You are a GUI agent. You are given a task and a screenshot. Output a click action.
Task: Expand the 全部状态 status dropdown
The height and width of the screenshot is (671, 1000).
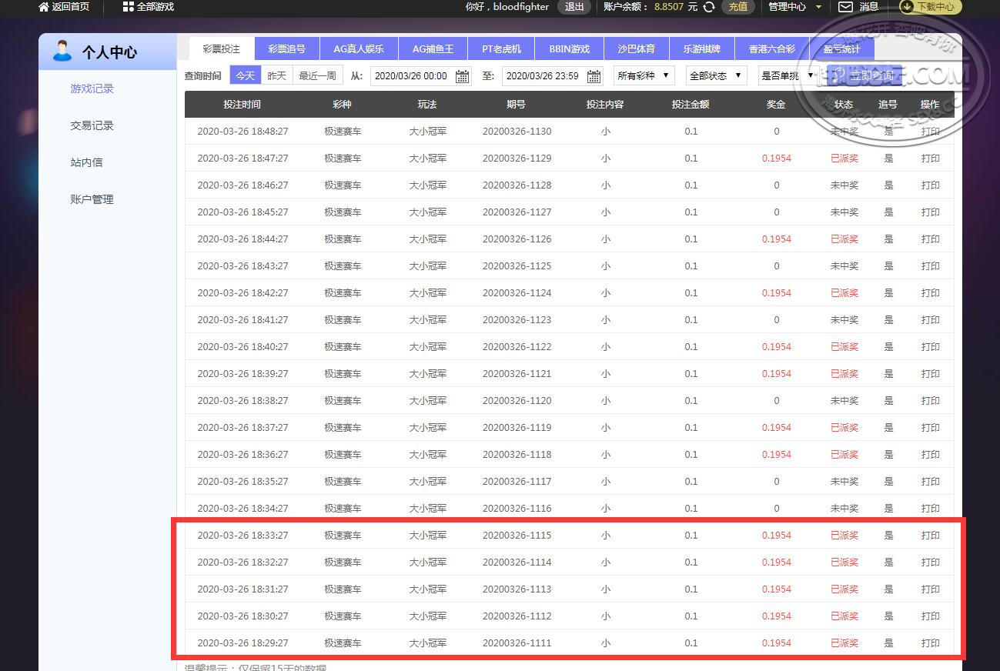[716, 75]
